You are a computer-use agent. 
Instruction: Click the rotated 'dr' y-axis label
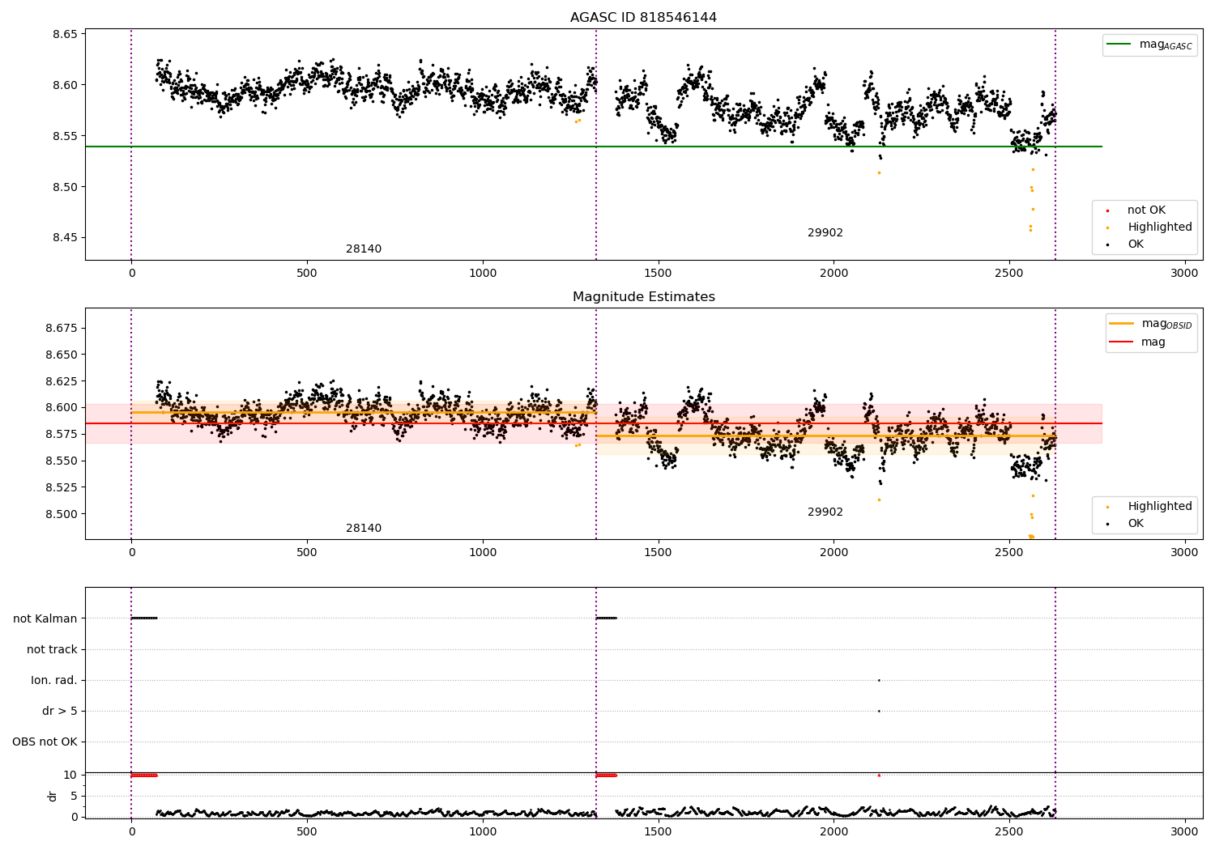pos(53,796)
